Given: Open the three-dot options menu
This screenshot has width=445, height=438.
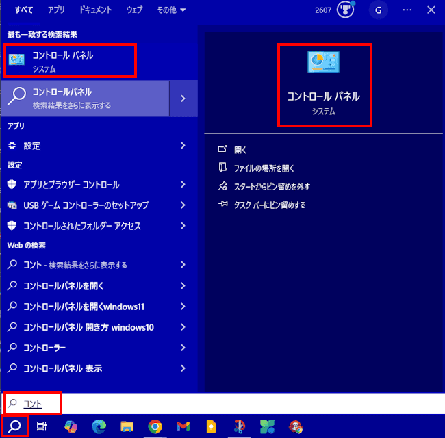Looking at the screenshot, I should coord(407,10).
